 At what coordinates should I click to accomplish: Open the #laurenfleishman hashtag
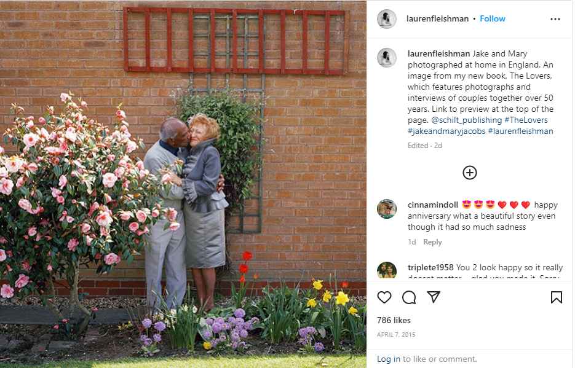[x=520, y=131]
